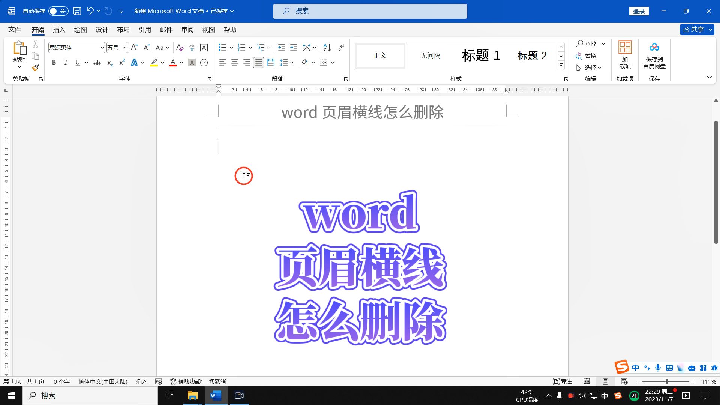This screenshot has width=720, height=405.
Task: Apply character border icon
Action: pyautogui.click(x=204, y=48)
